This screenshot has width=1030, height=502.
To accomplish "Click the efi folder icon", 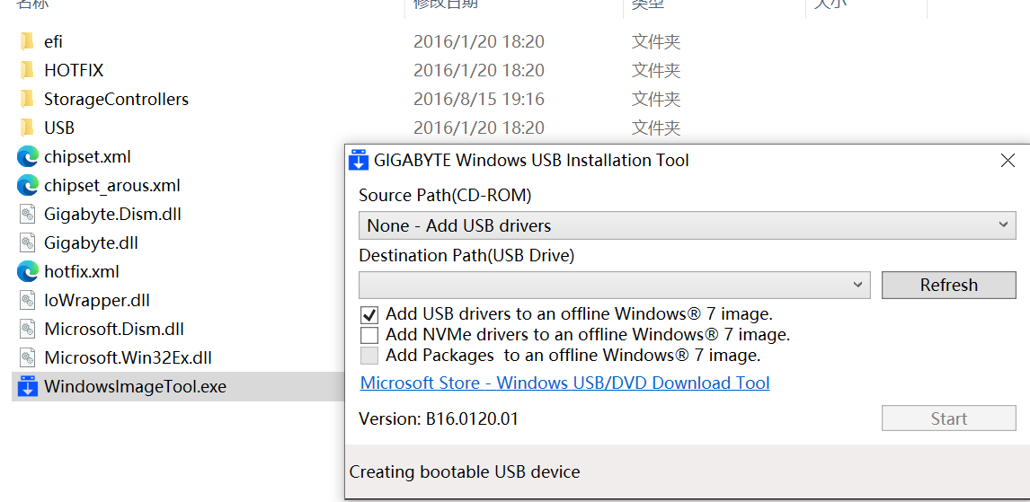I will pos(27,41).
